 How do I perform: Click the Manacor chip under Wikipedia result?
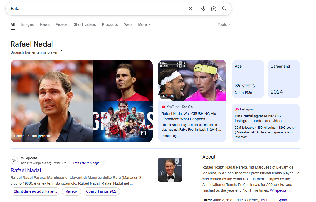(x=72, y=191)
